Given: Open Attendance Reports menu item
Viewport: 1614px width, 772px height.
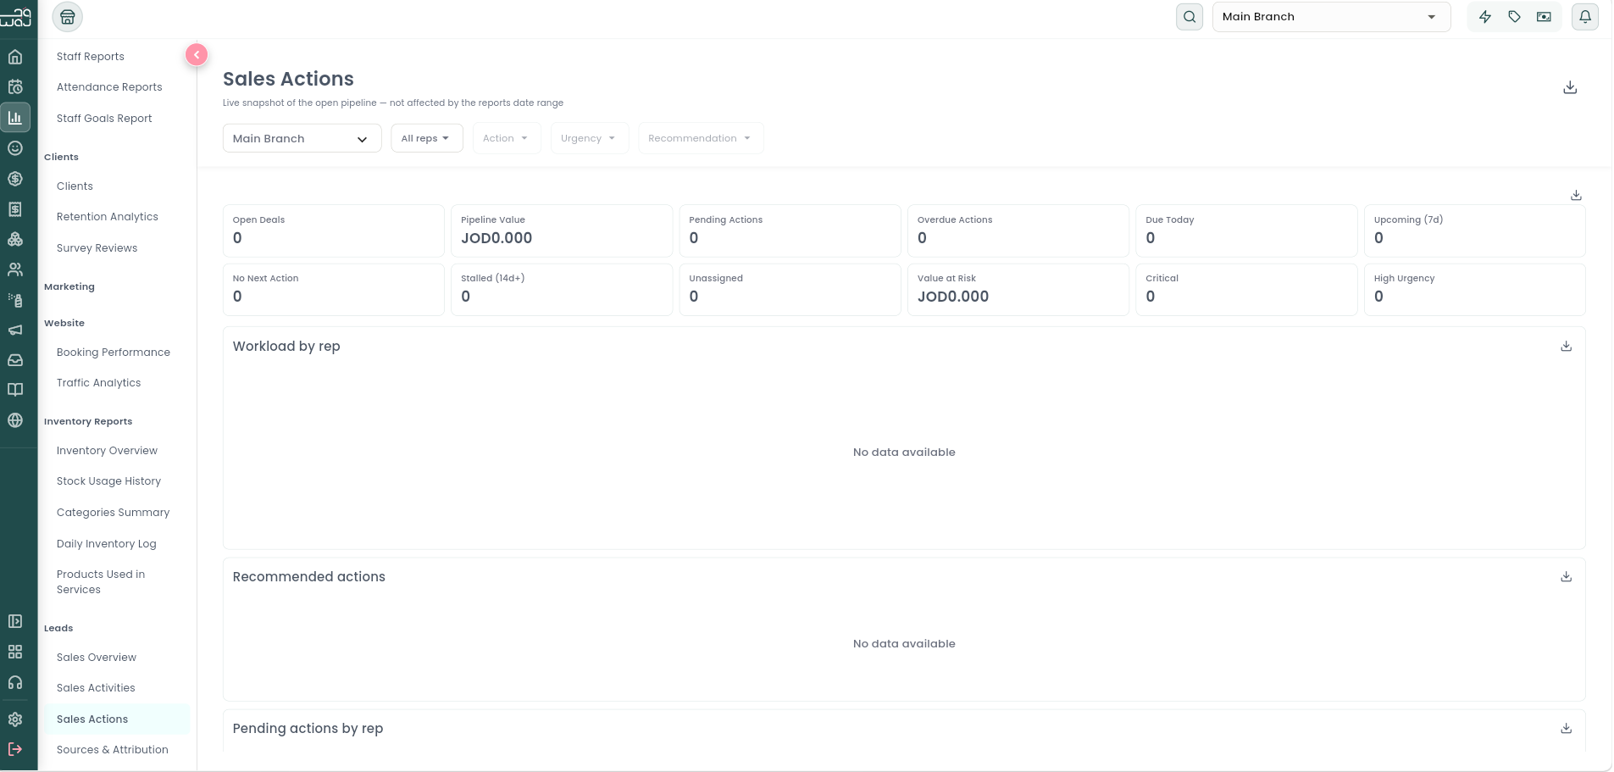Looking at the screenshot, I should (x=109, y=87).
